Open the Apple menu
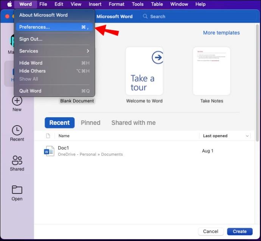The width and height of the screenshot is (261, 241). point(10,4)
